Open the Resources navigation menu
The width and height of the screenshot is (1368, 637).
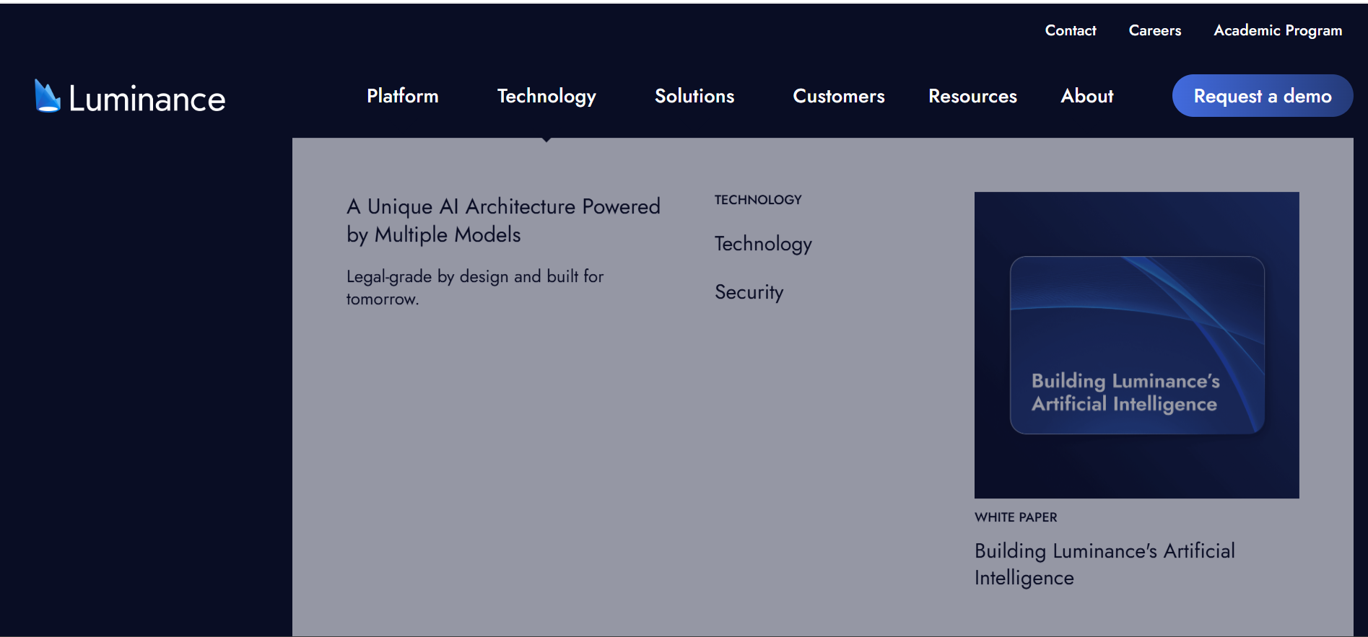coord(972,96)
